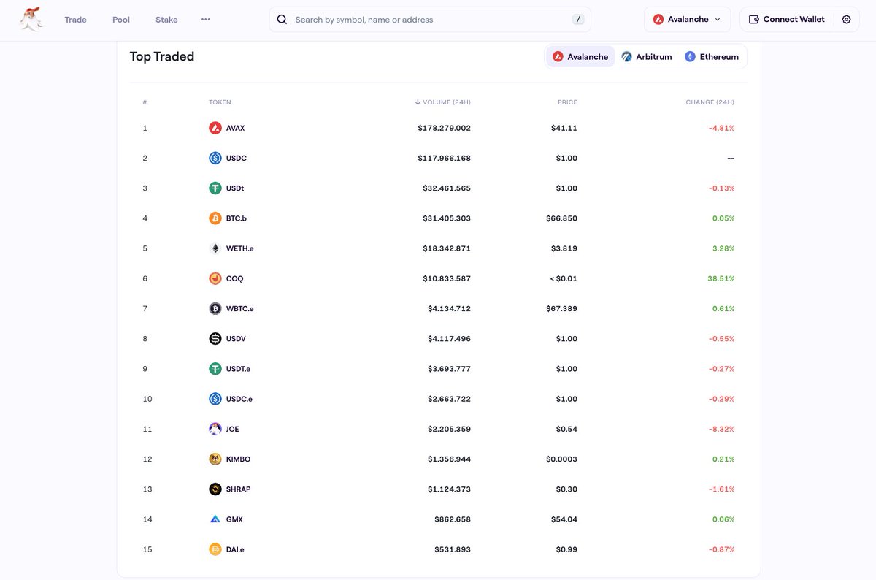This screenshot has width=876, height=580.
Task: Click the slash shortcut key badge
Action: click(x=579, y=20)
